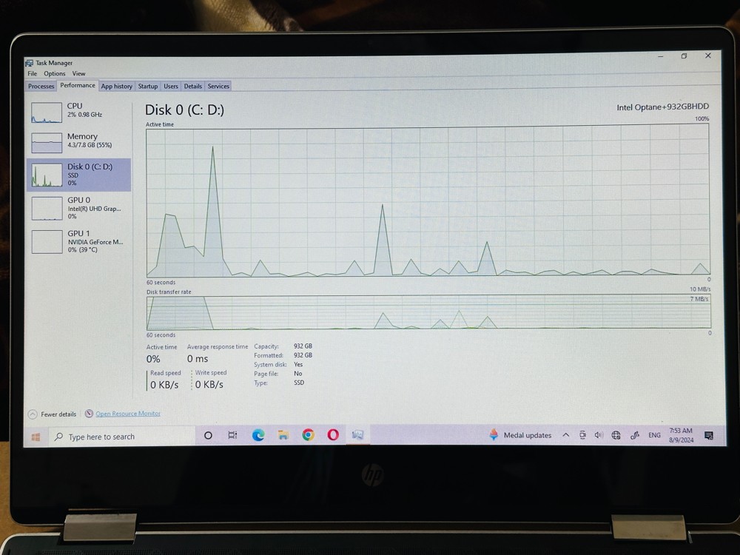Click the Intel Optane+932GBHDD label
The height and width of the screenshot is (555, 740).
(x=662, y=107)
